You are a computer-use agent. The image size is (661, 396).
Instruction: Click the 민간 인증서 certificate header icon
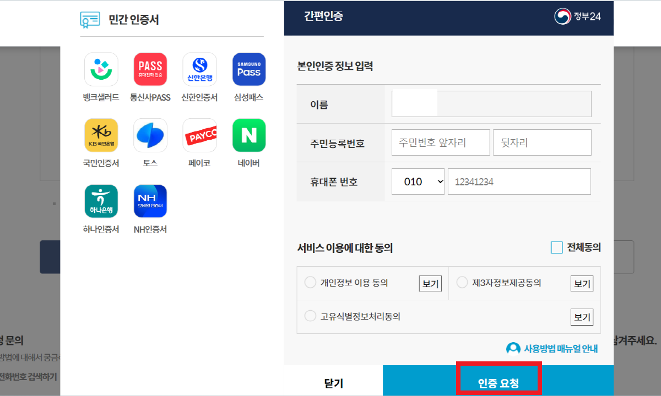[90, 20]
